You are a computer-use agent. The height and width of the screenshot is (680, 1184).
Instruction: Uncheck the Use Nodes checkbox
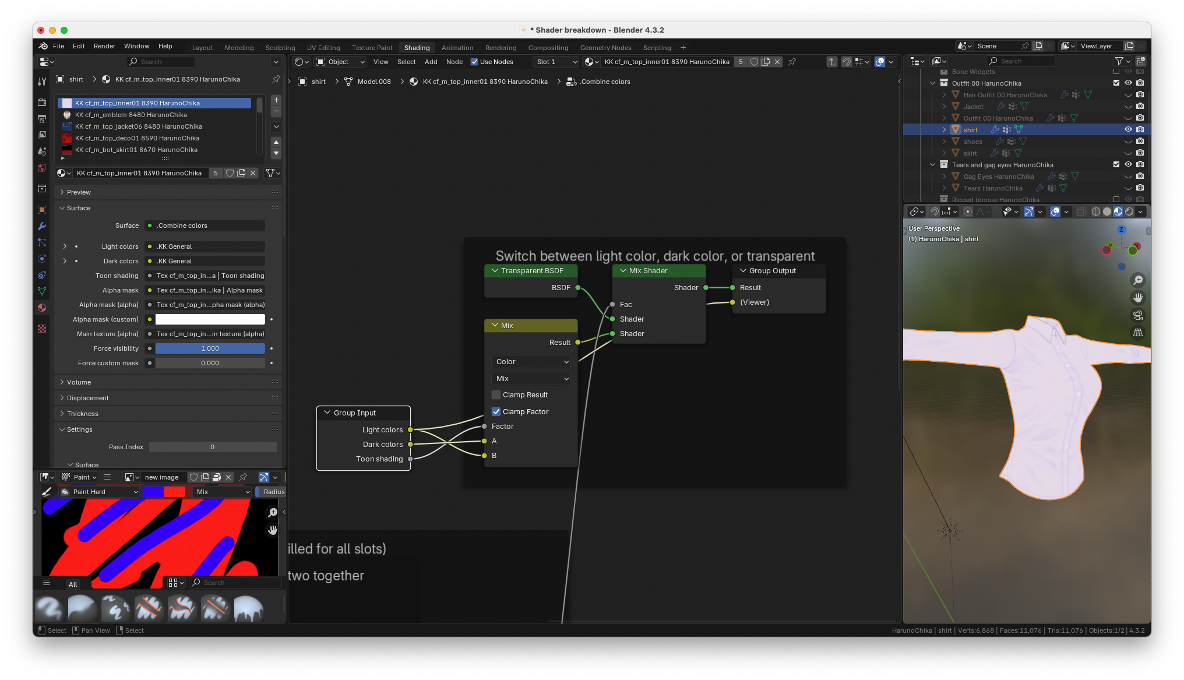pyautogui.click(x=474, y=62)
